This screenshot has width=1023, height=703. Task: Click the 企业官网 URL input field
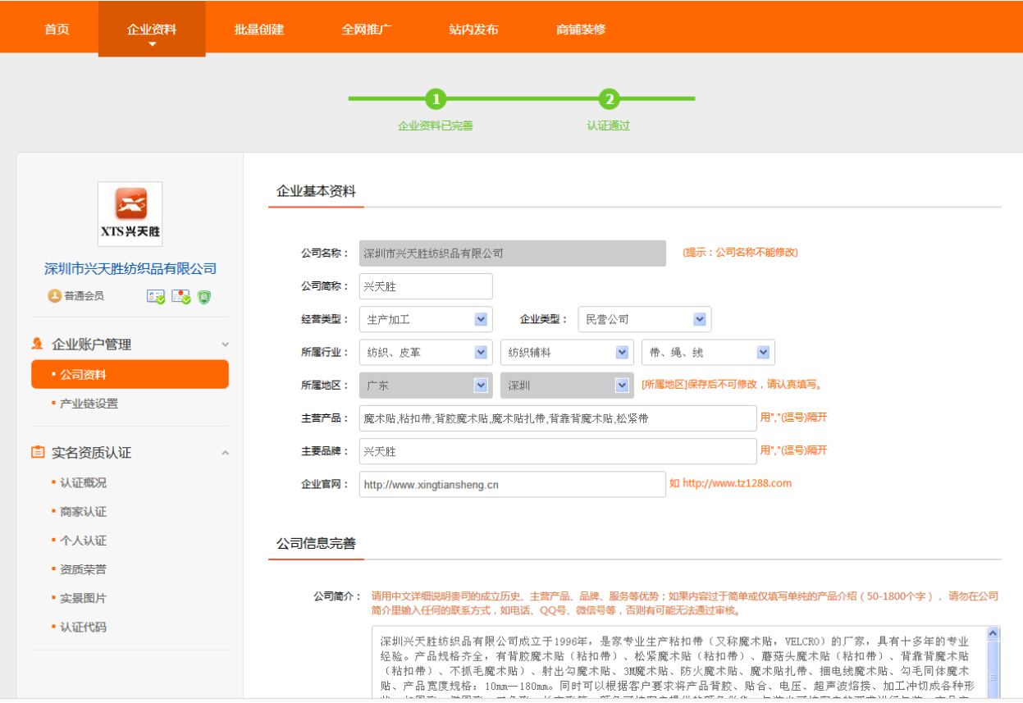(x=512, y=484)
